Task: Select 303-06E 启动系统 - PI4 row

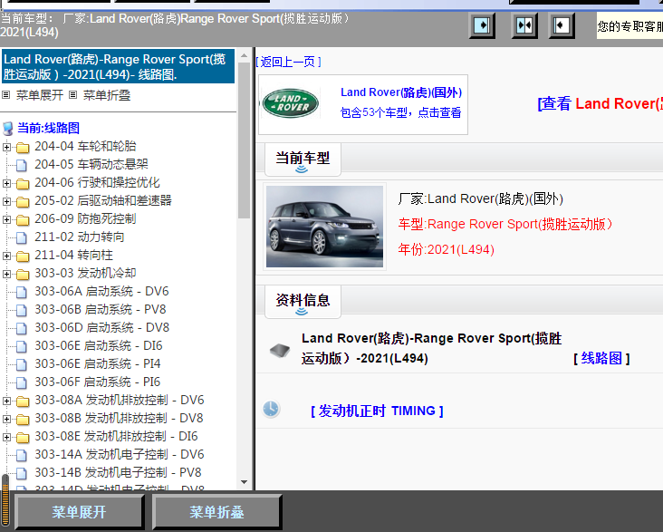Action: 97,364
